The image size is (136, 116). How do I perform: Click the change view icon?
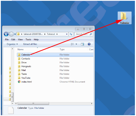pos(72,44)
